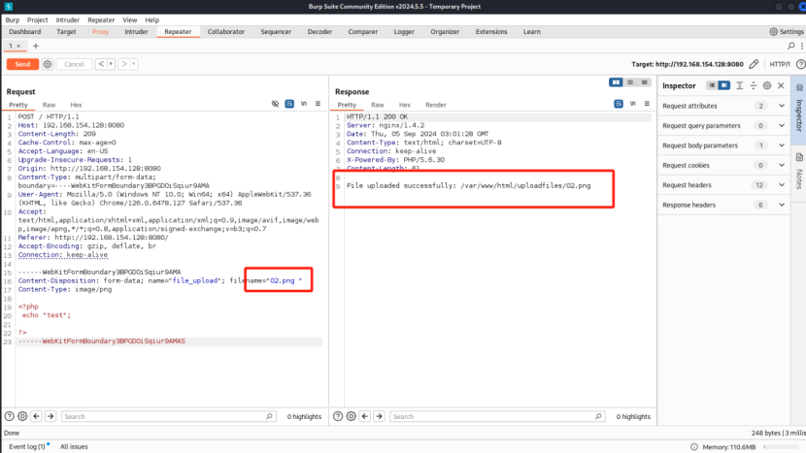Open All issues in status bar
The image size is (806, 453).
[x=74, y=447]
